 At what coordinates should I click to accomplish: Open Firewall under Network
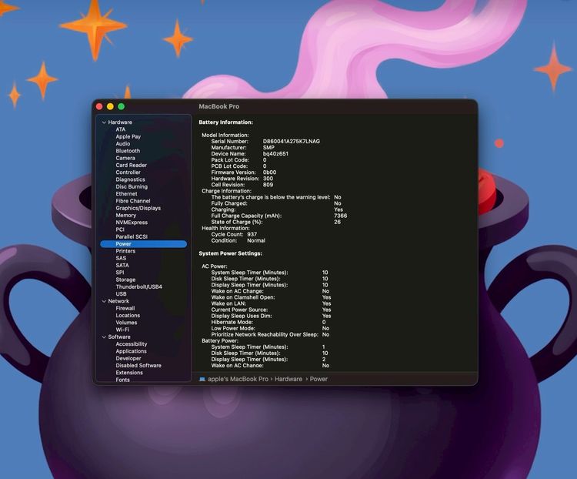point(125,308)
